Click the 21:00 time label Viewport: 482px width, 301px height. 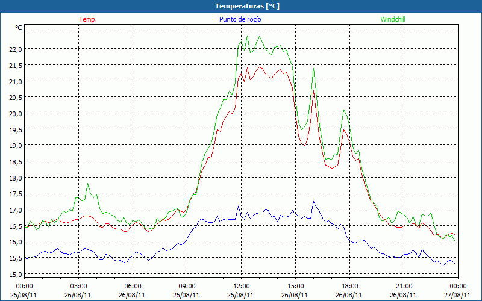pos(404,287)
